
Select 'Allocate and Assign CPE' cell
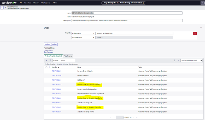[x=85, y=103]
